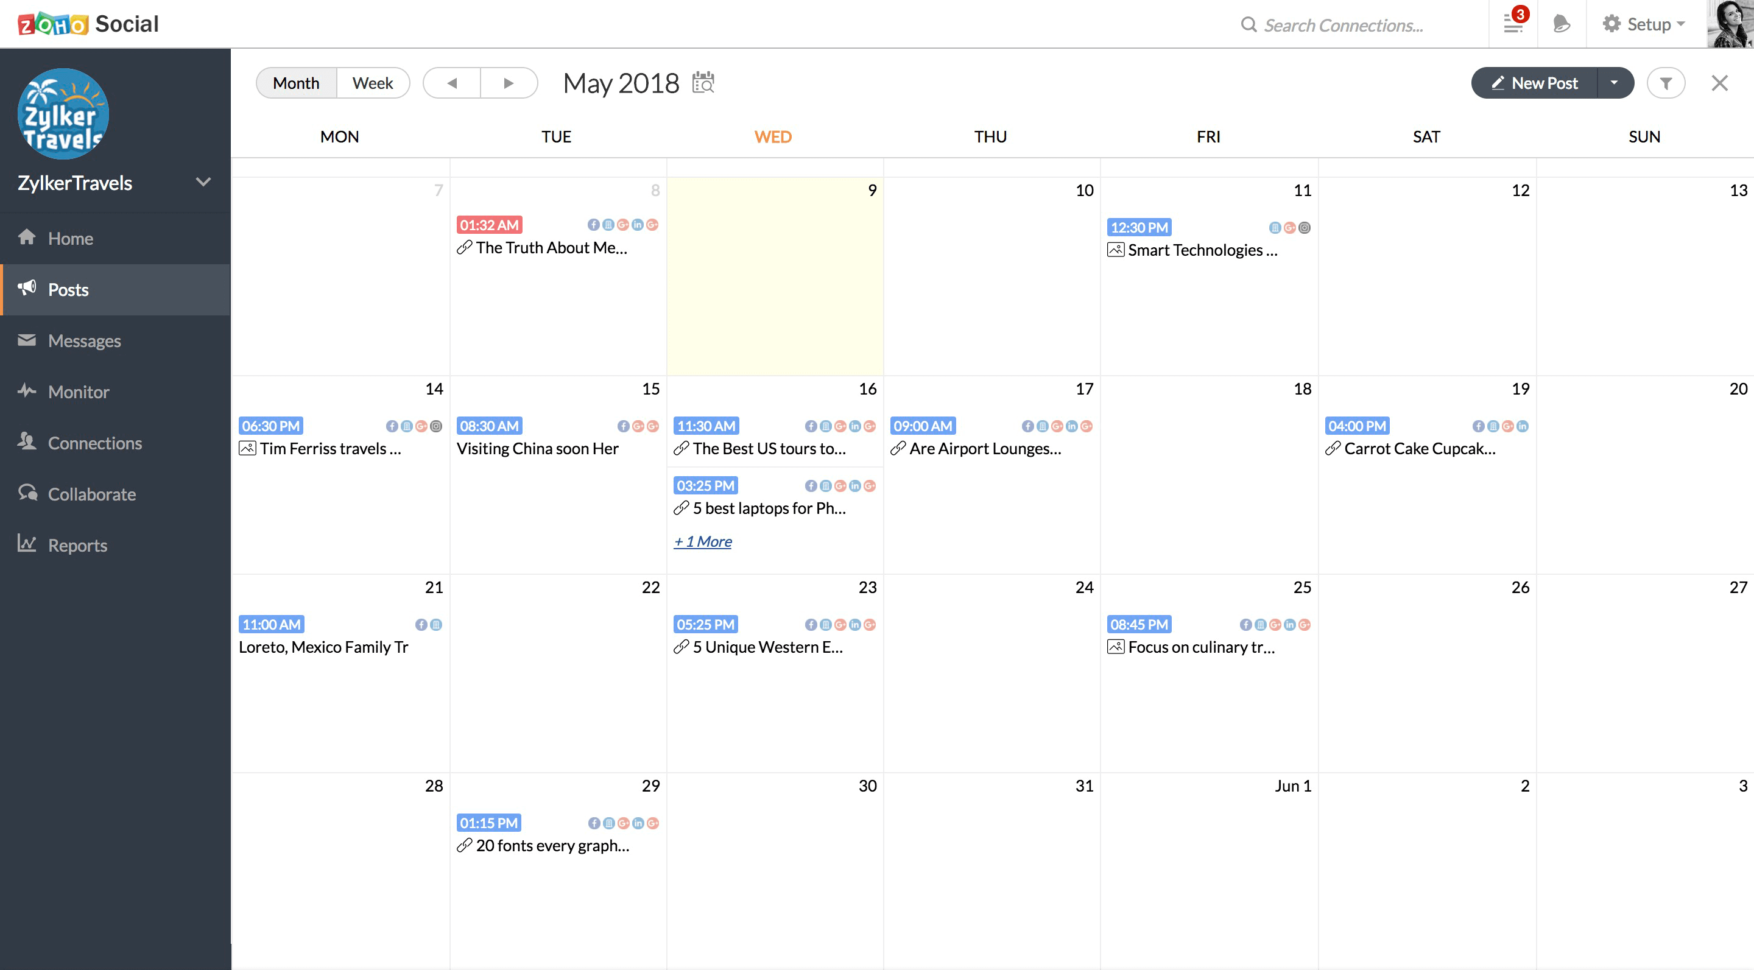The width and height of the screenshot is (1754, 970).
Task: Open the Monitor section icon
Action: coord(27,391)
